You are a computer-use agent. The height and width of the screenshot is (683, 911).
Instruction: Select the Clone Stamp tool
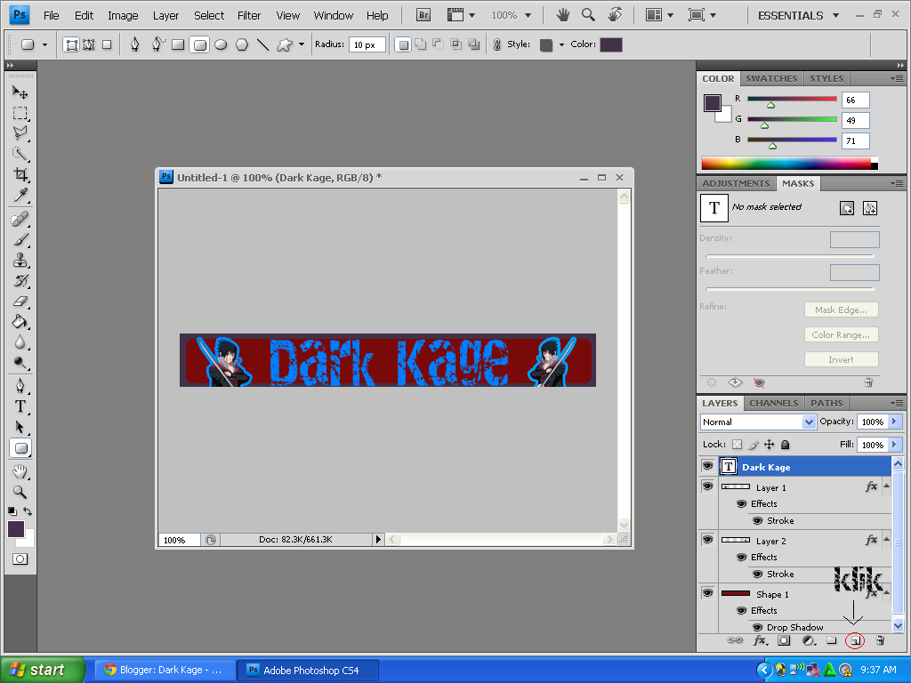point(20,261)
